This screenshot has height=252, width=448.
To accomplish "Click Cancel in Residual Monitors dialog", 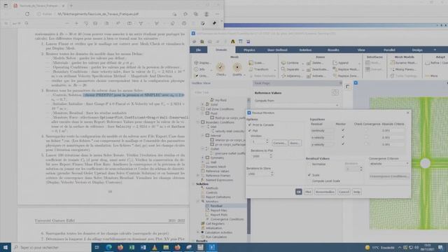I will tap(344, 192).
